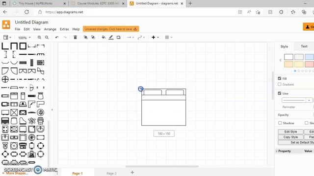314x176 pixels.
Task: Select the round wash basin sink shape
Action: click(40, 129)
